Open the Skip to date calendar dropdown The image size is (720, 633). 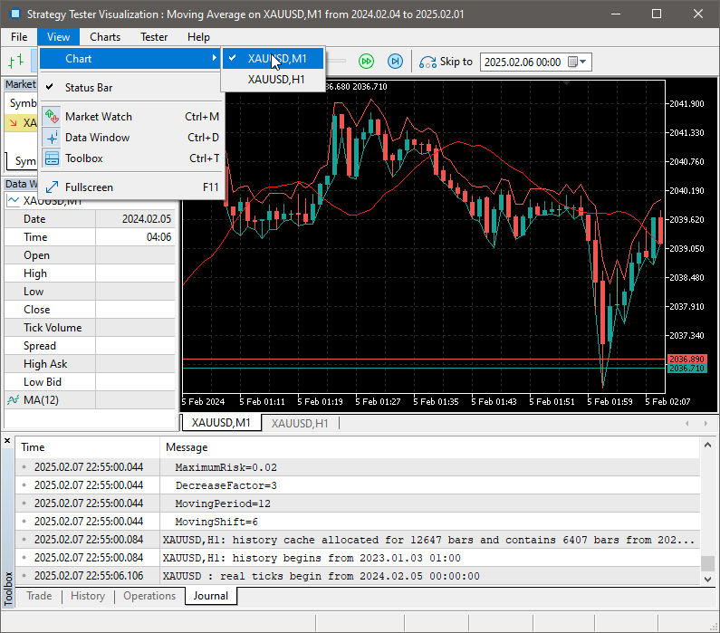577,62
